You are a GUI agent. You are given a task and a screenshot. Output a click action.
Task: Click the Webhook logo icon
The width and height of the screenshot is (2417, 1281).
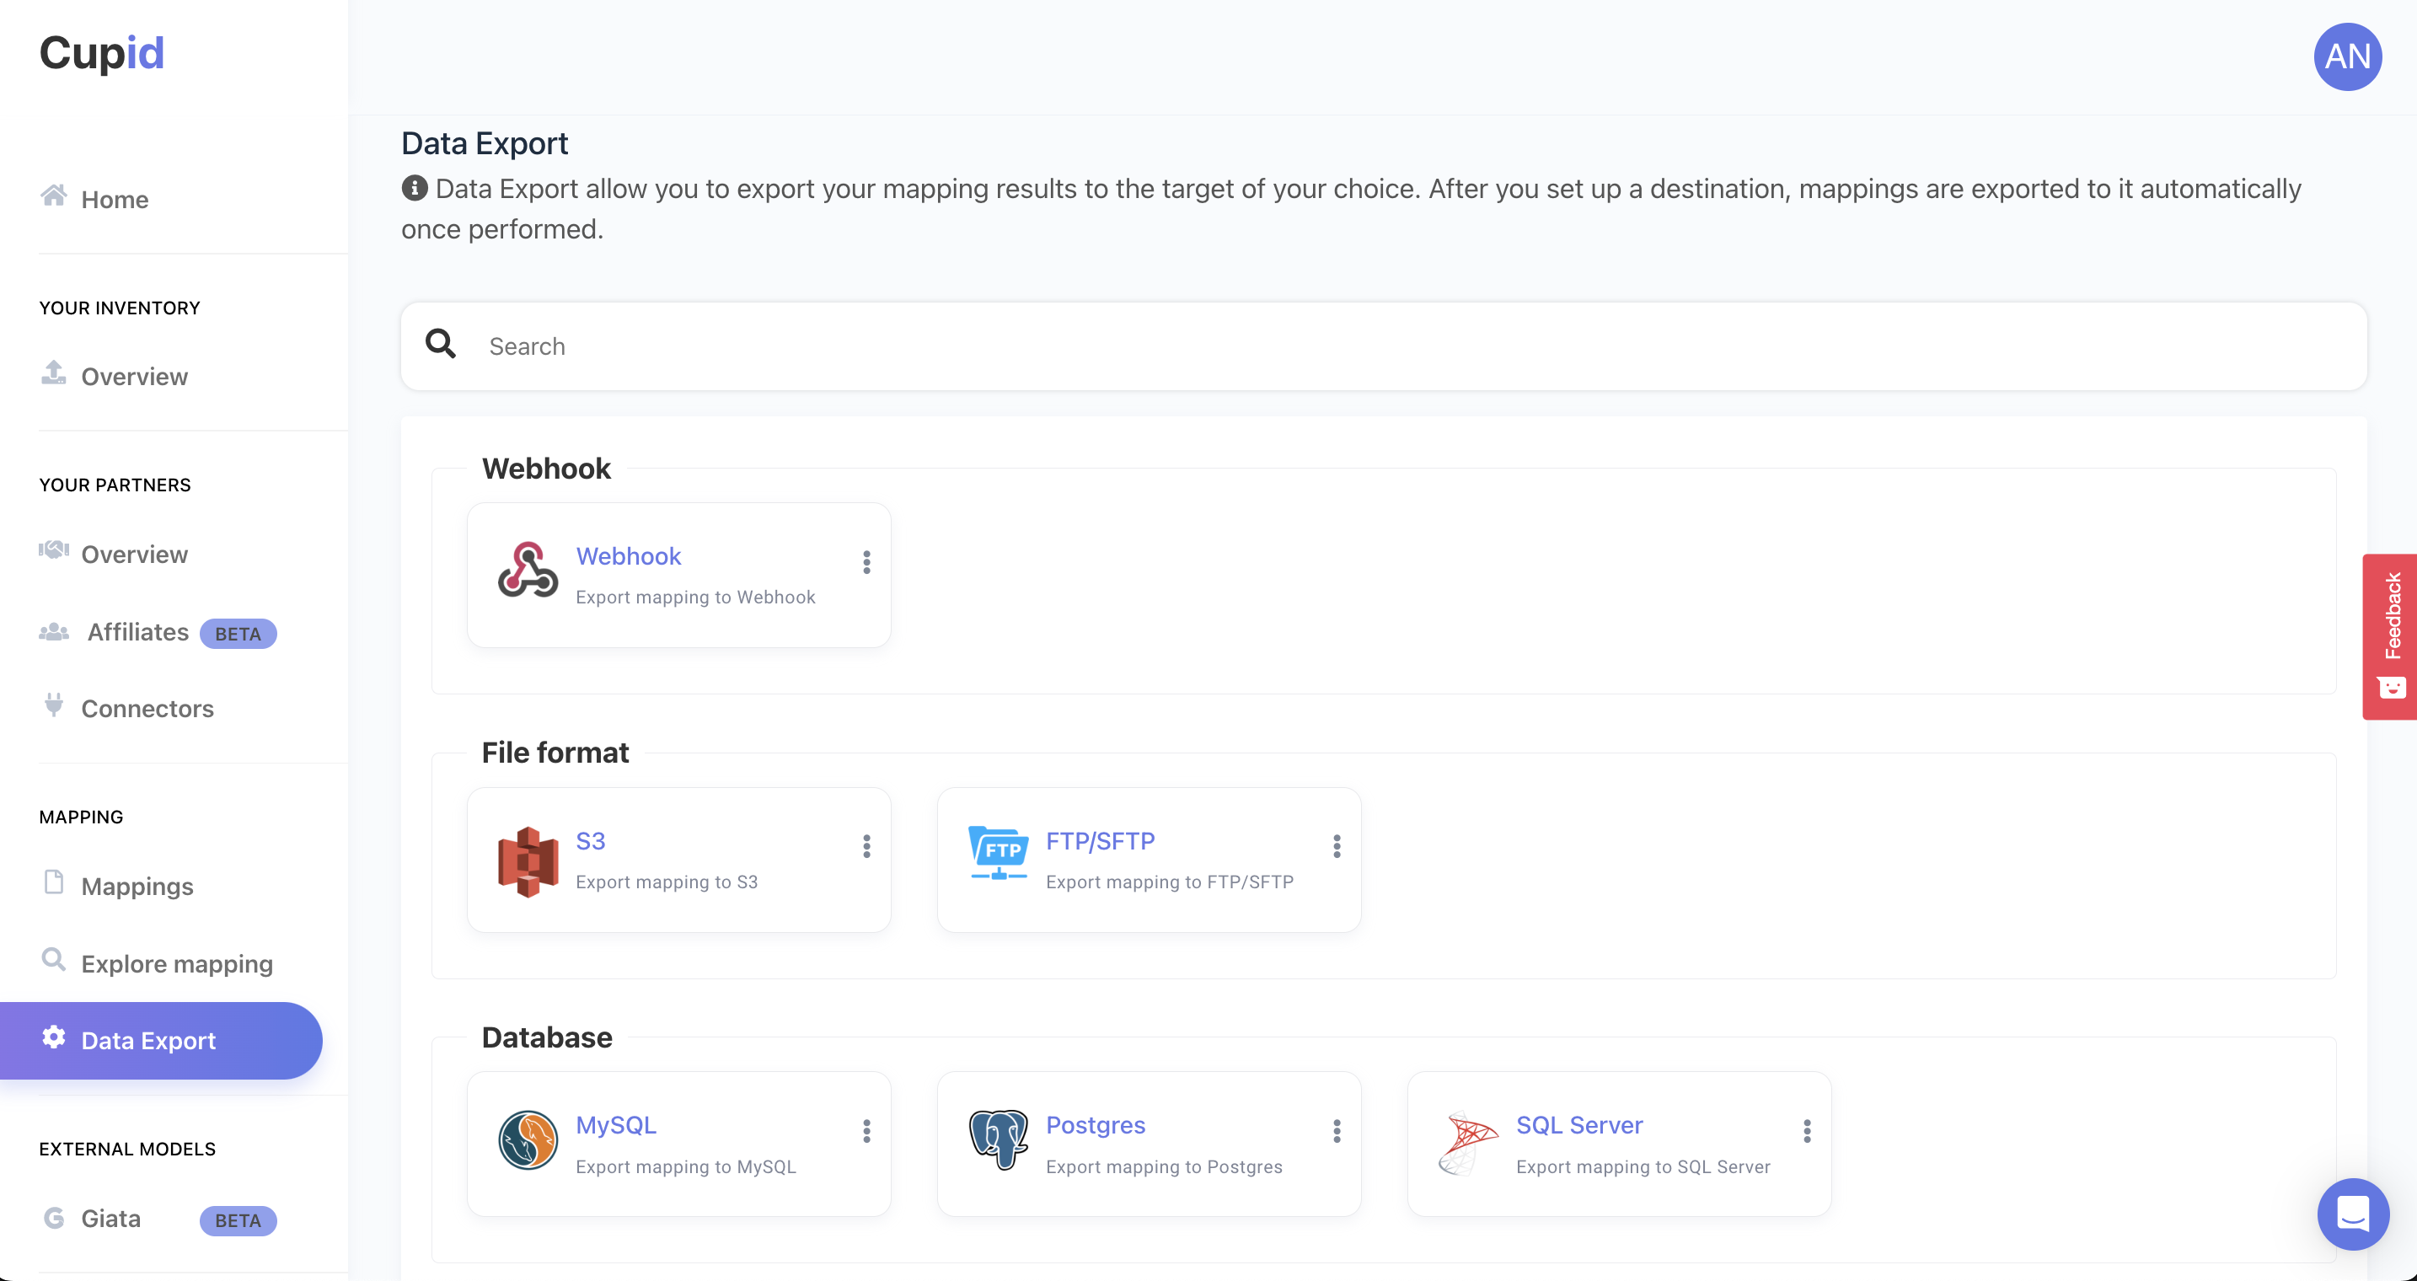tap(528, 571)
